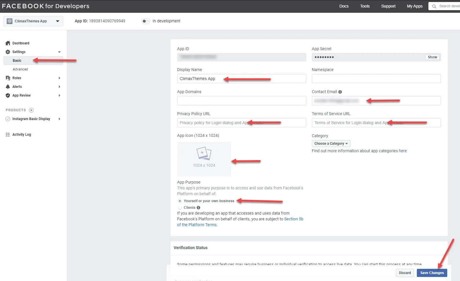
Task: Open the Docs menu
Action: click(x=344, y=6)
